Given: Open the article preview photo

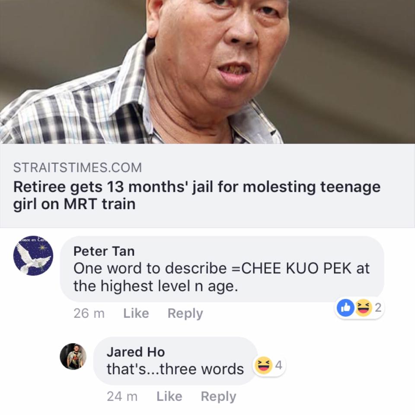Looking at the screenshot, I should click(207, 72).
